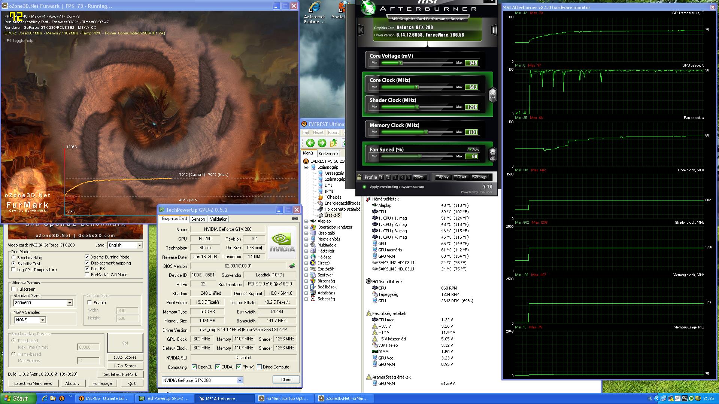Toggle DirectCompute checkbox in GPU-Z
Image resolution: width=719 pixels, height=404 pixels.
click(259, 367)
